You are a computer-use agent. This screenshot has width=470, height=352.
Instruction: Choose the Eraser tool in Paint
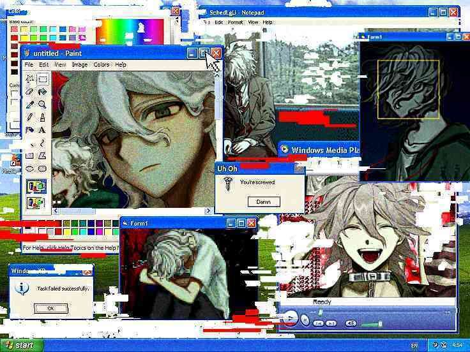[x=29, y=92]
